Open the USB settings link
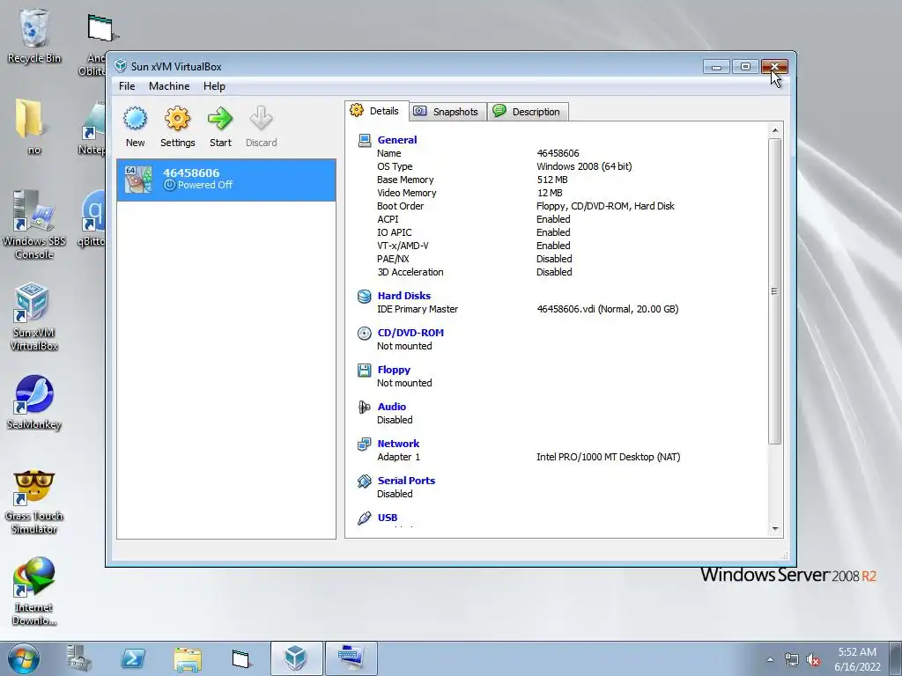This screenshot has height=676, width=902. click(x=388, y=518)
